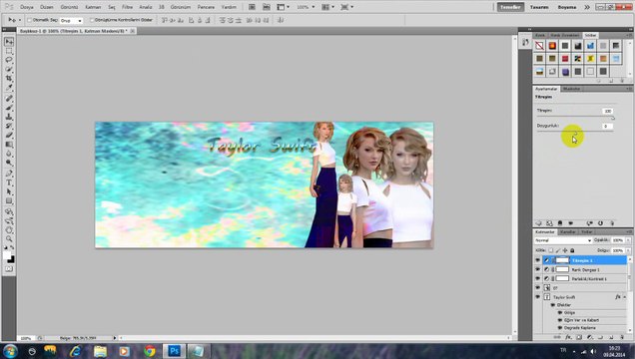Open Chrome from the Windows taskbar

coord(149,351)
